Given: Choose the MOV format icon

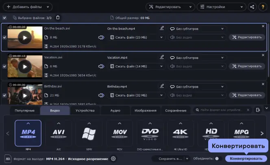Looking at the screenshot, I should coord(120,133).
